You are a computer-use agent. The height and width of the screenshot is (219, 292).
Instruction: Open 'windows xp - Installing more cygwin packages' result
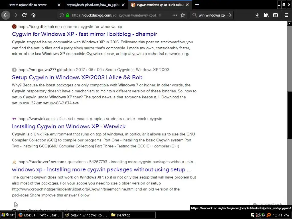102,169
